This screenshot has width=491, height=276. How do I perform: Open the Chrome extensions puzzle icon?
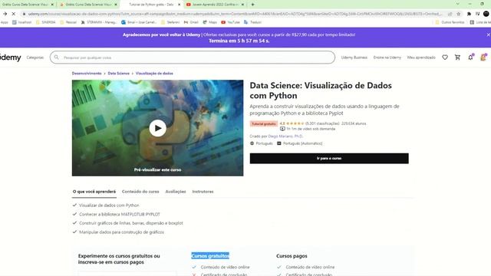[469, 14]
